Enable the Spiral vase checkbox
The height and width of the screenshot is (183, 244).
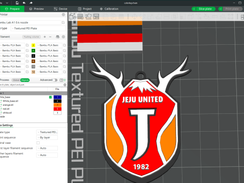pyautogui.click(x=38, y=143)
